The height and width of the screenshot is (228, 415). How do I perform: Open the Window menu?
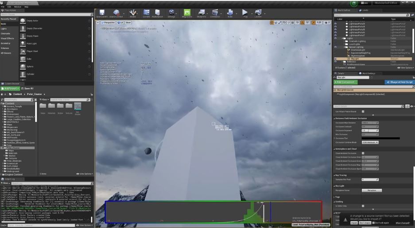17,7
